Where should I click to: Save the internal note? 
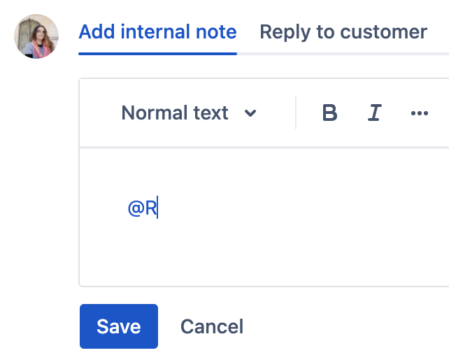tap(119, 326)
